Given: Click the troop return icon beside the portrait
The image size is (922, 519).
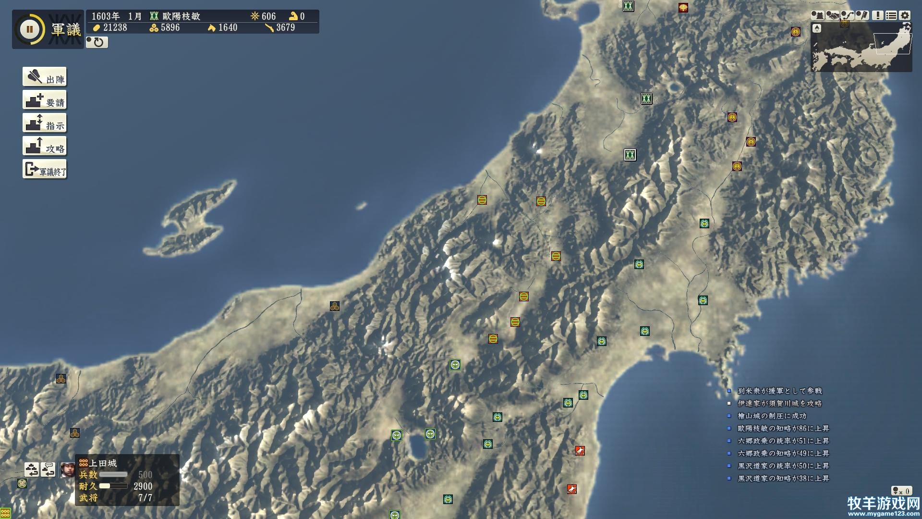Looking at the screenshot, I should pyautogui.click(x=32, y=470).
